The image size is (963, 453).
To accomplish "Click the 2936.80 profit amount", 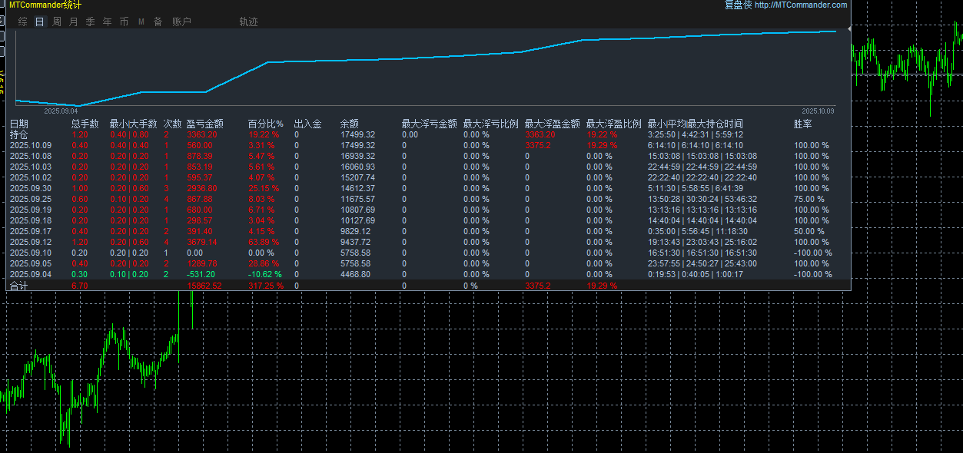I will pyautogui.click(x=201, y=188).
